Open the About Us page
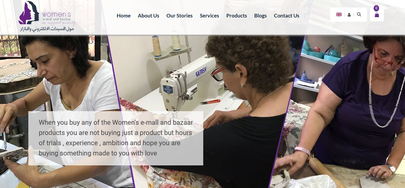Screen dimensions: 405x188 point(148,16)
